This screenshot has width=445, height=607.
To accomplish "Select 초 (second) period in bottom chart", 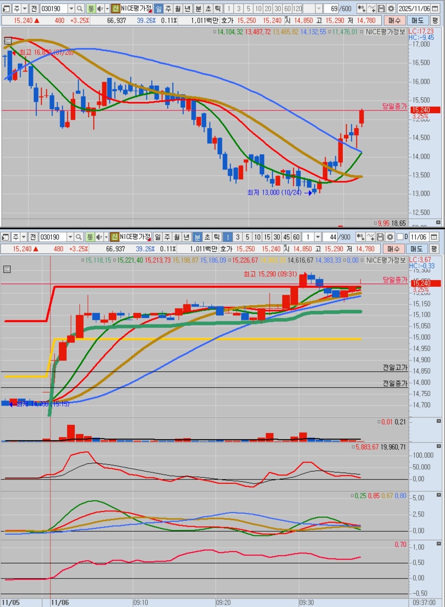I will pyautogui.click(x=207, y=237).
